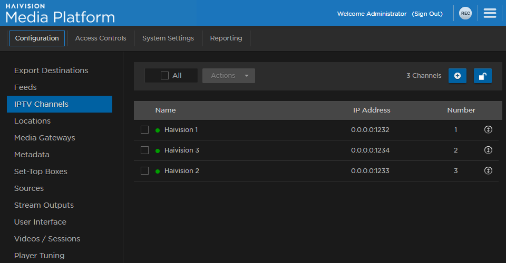Toggle checkbox for Haivision 2 channel
Viewport: 506px width, 263px height.
pyautogui.click(x=144, y=171)
